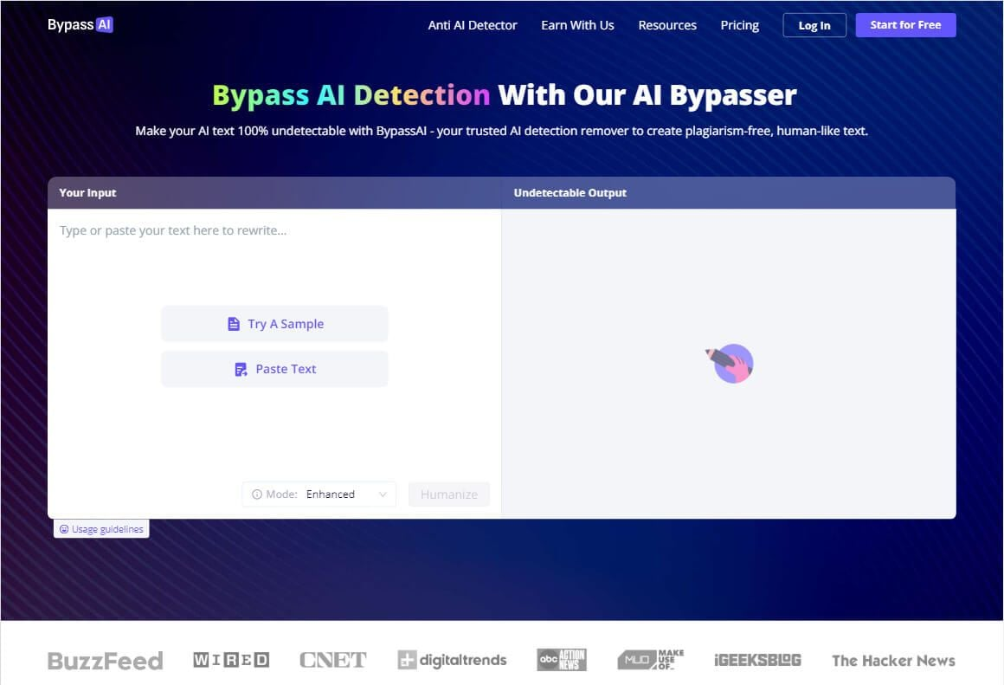This screenshot has width=1004, height=685.
Task: Open the Anti AI Detector menu
Action: coord(472,25)
